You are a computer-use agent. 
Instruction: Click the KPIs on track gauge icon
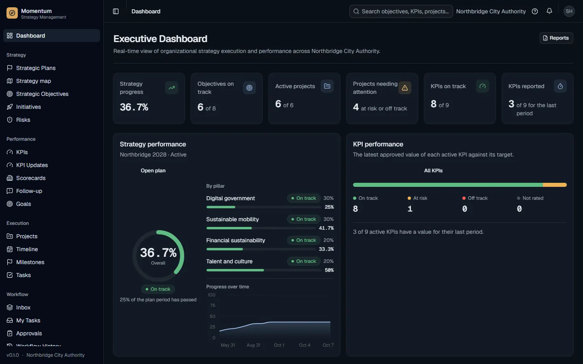pyautogui.click(x=483, y=86)
